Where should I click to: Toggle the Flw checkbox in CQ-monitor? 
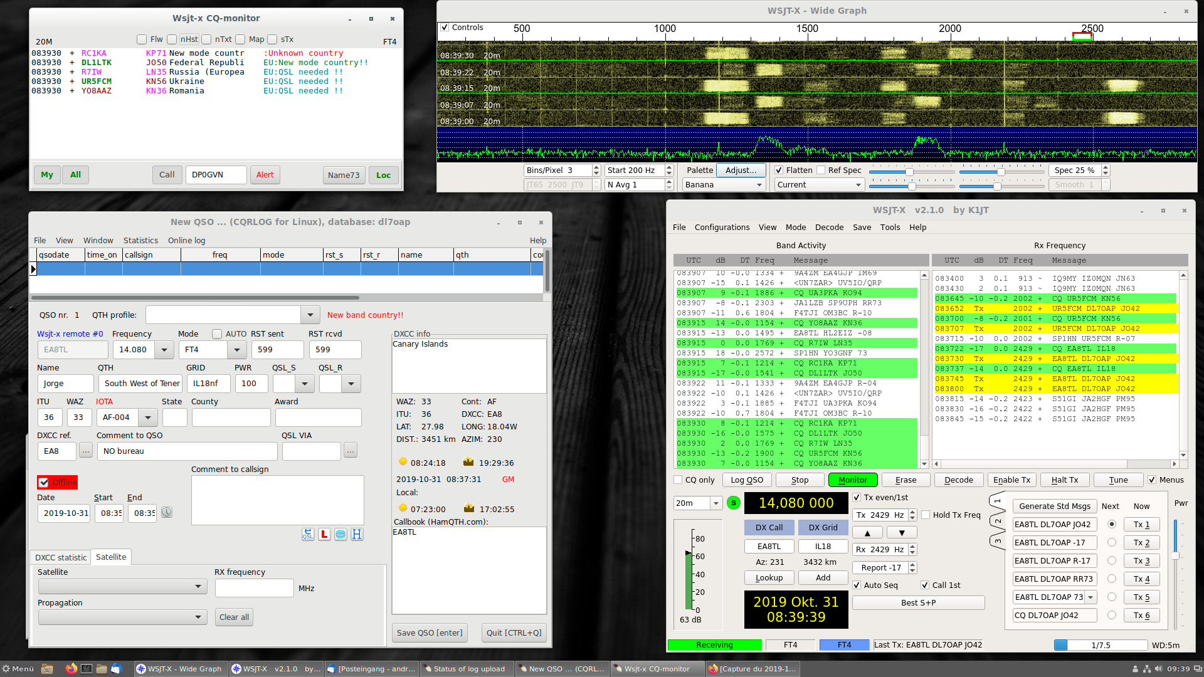142,39
